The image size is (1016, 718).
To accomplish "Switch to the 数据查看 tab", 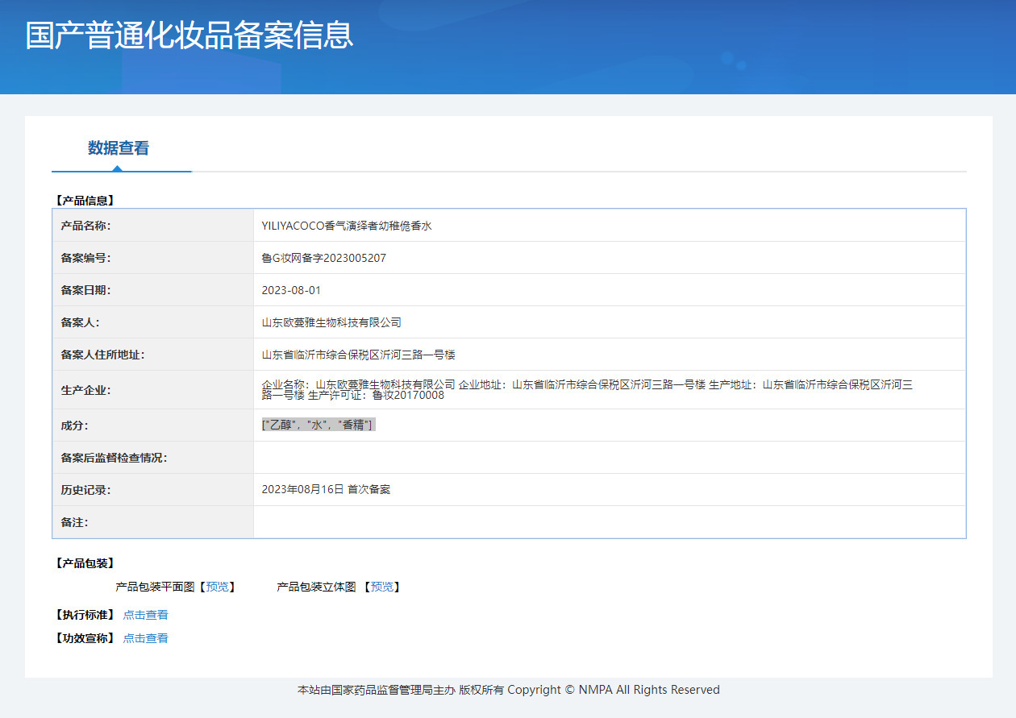I will tap(119, 148).
